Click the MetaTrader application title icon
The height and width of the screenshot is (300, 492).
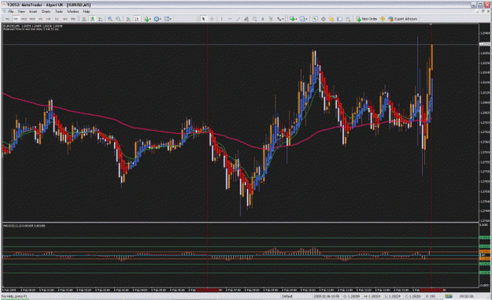[4, 5]
